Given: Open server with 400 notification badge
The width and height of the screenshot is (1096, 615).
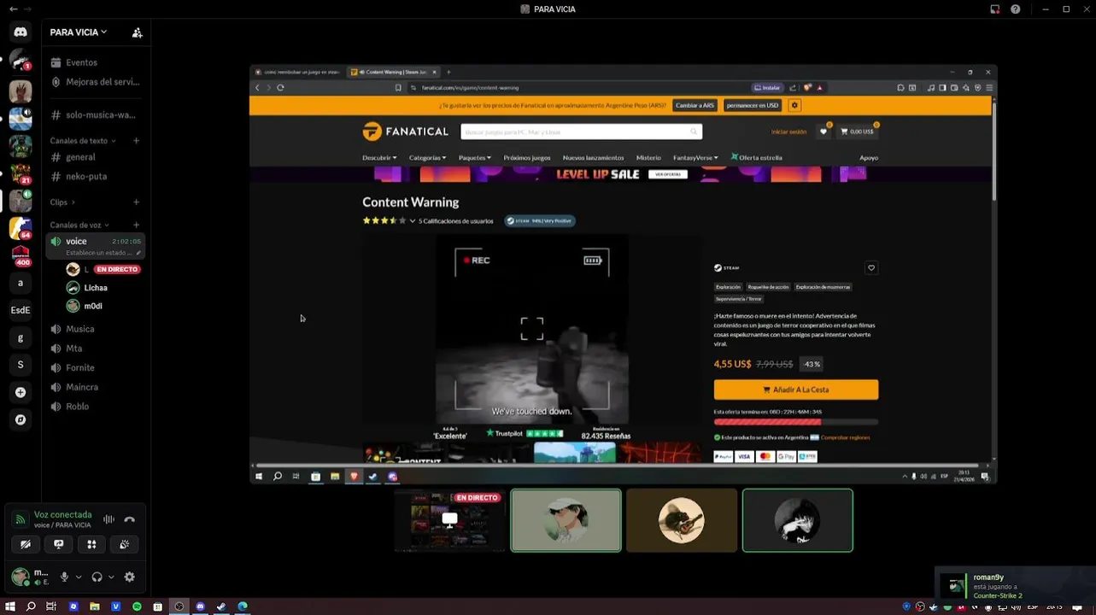Looking at the screenshot, I should pyautogui.click(x=21, y=255).
